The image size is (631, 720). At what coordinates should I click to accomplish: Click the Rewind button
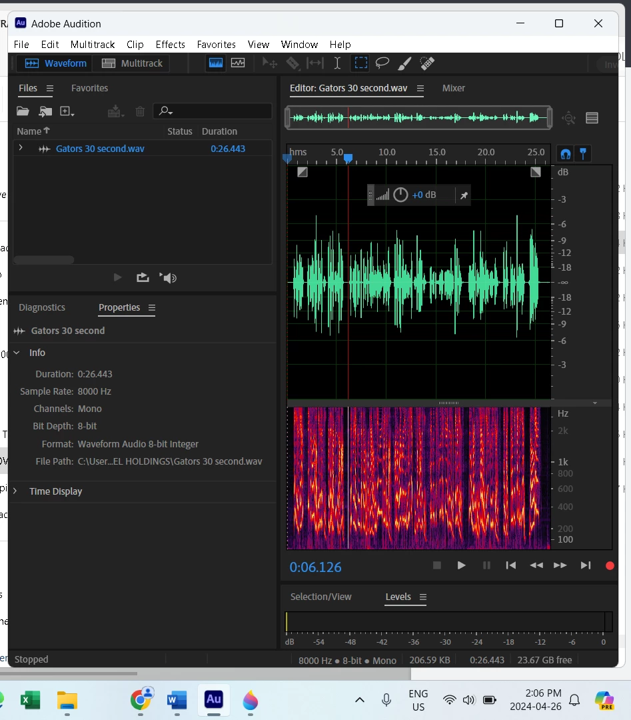click(x=536, y=565)
